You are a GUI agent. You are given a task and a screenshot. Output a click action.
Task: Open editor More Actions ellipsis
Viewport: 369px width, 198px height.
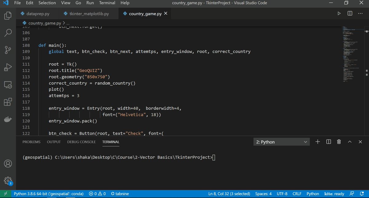(360, 14)
